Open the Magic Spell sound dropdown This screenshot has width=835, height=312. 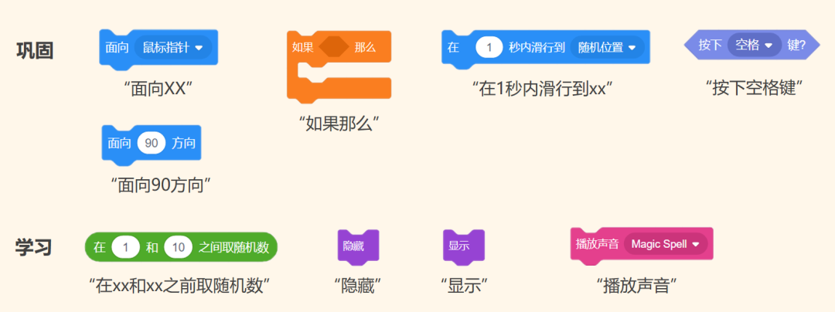(665, 244)
